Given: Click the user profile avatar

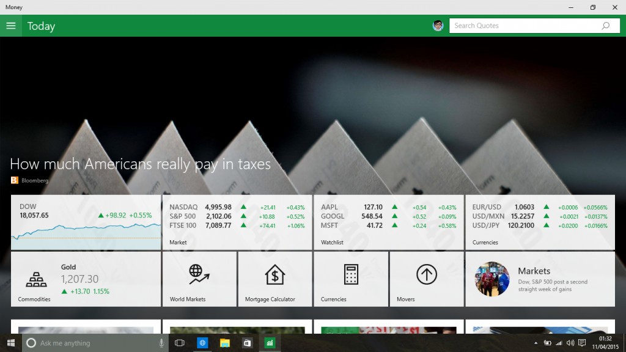Looking at the screenshot, I should click(x=438, y=26).
